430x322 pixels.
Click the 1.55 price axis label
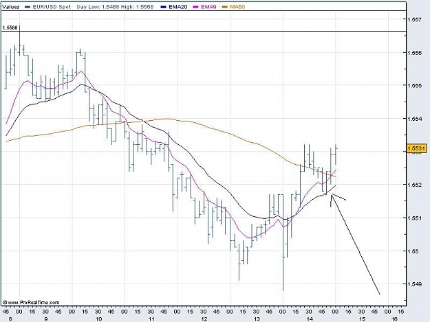pyautogui.click(x=413, y=251)
